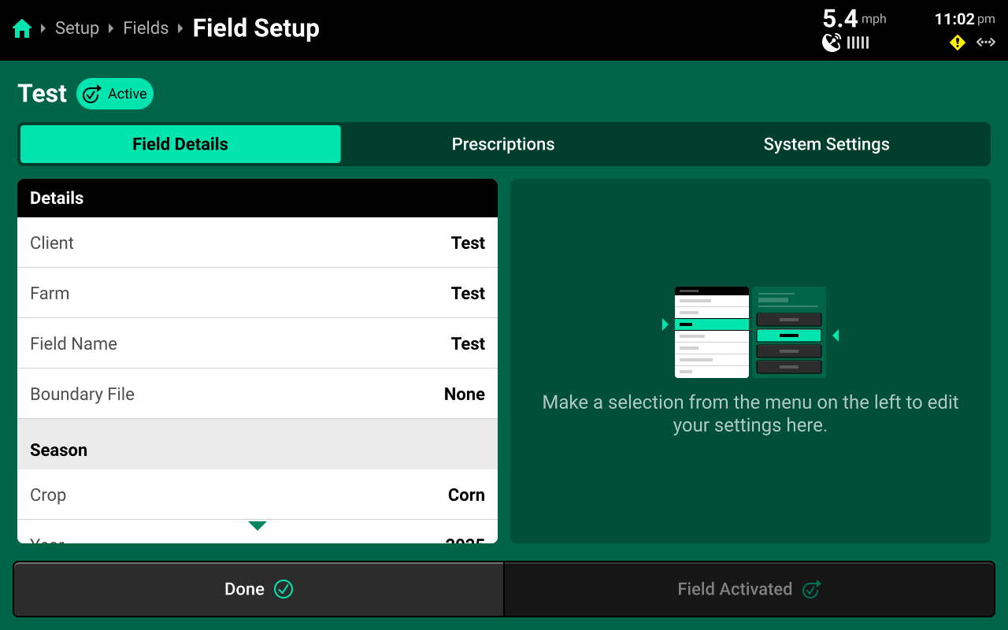The height and width of the screenshot is (630, 1008).
Task: Navigate to Fields in the breadcrumb
Action: tap(146, 28)
